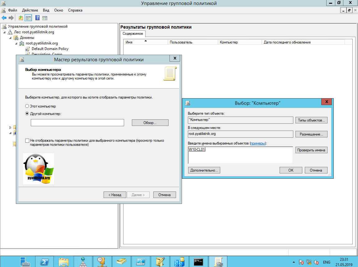This screenshot has width=358, height=267.
Task: Open the 'Действие' menu
Action: pyautogui.click(x=30, y=10)
